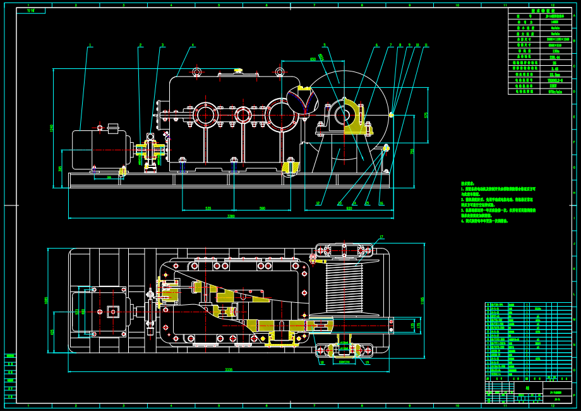The height and width of the screenshot is (411, 581).
Task: Select the 920 drum base dimension
Action: pos(349,208)
